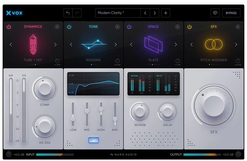Click the MID fader handle

pos(87,111)
